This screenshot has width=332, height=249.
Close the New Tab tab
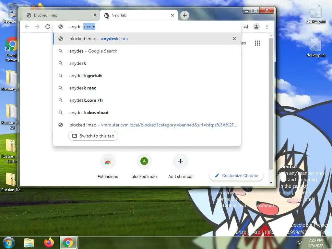pyautogui.click(x=172, y=15)
